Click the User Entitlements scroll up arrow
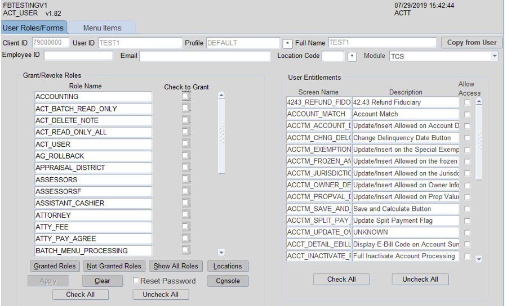Image resolution: width=507 pixels, height=306 pixels. click(x=479, y=102)
